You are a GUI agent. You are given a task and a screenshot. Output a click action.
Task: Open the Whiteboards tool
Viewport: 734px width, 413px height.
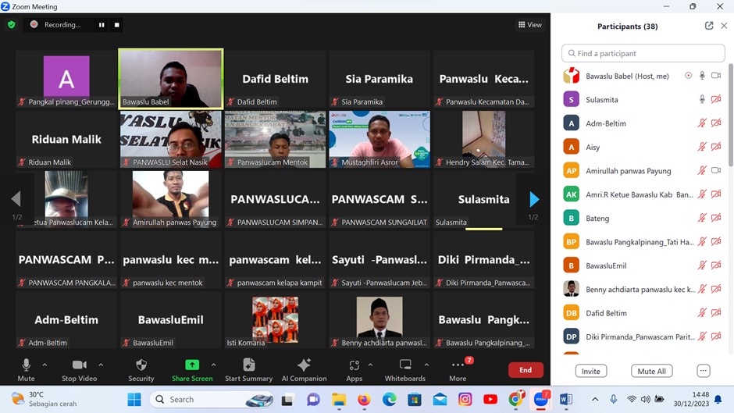pos(405,365)
